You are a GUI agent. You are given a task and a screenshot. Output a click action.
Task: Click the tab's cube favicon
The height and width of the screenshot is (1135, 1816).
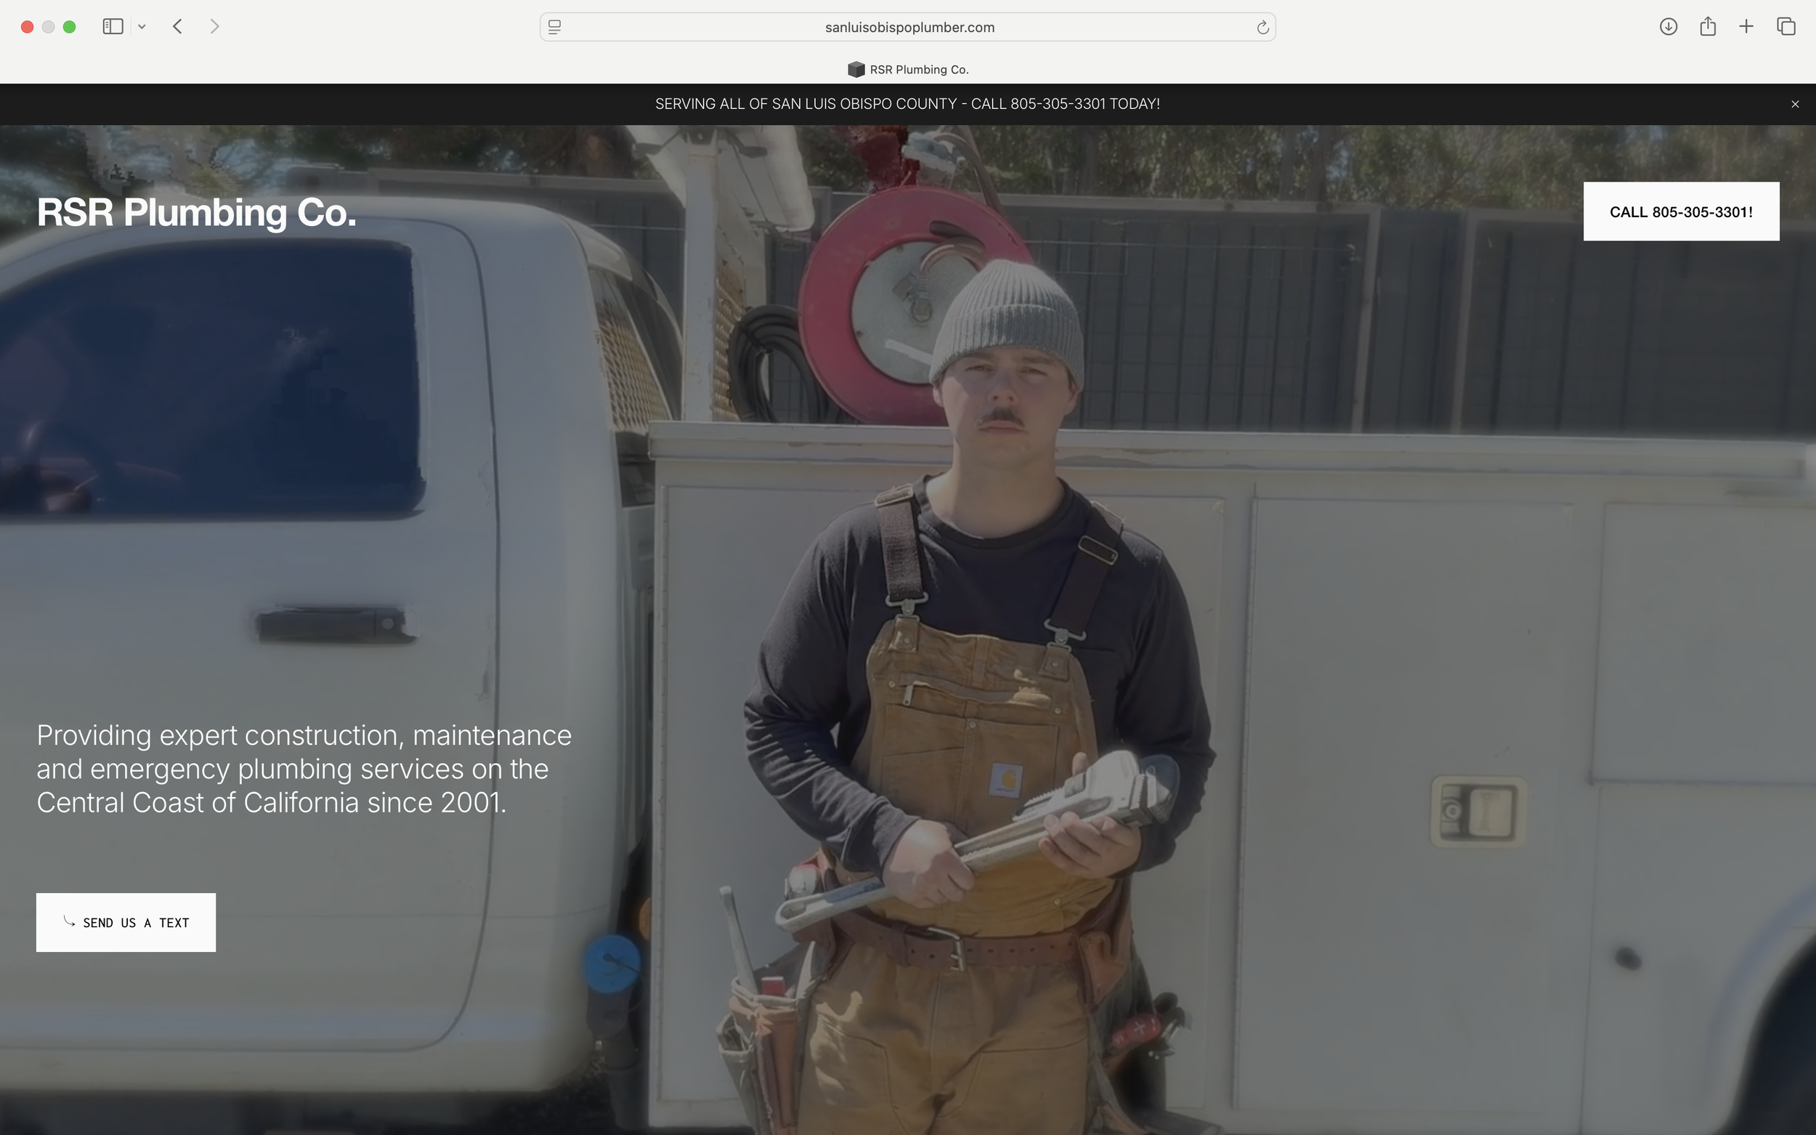[856, 70]
